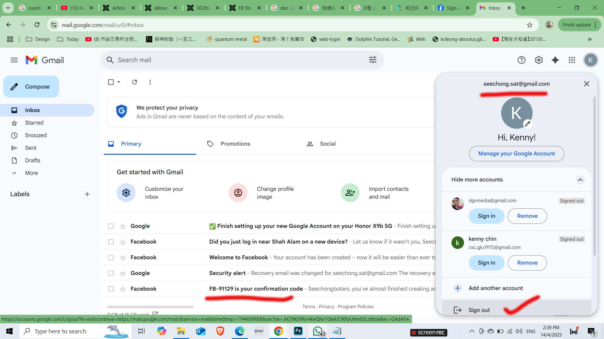Click Change profile image icon
This screenshot has width=604, height=339.
[238, 193]
